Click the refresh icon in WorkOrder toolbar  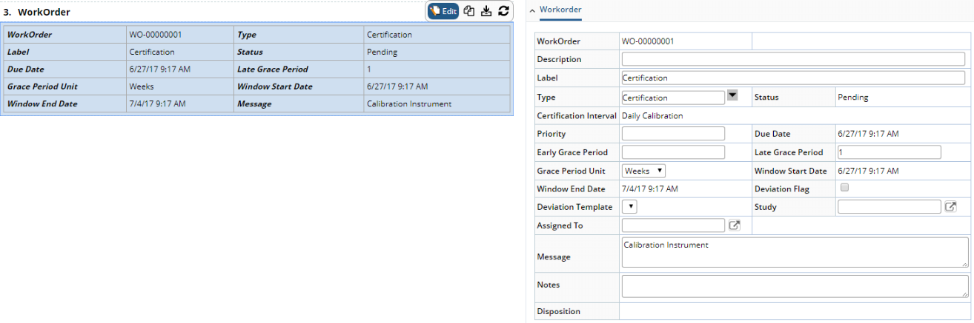coord(504,11)
